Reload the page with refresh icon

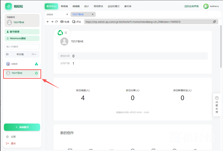click(57, 22)
